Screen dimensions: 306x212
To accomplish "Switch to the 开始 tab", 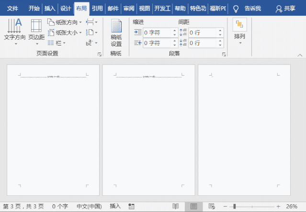I will [x=34, y=9].
